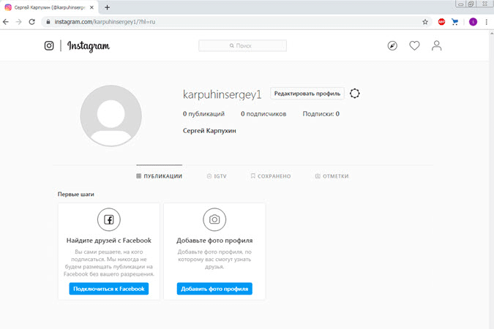Screen dimensions: 494x329
Task: Click Редактировать профиль button
Action: [307, 94]
